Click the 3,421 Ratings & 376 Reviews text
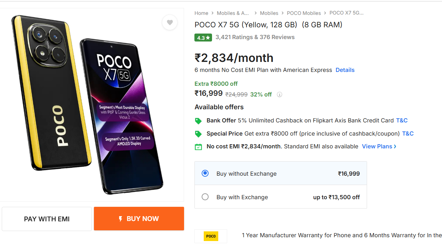Image resolution: width=442 pixels, height=249 pixels. pos(255,37)
